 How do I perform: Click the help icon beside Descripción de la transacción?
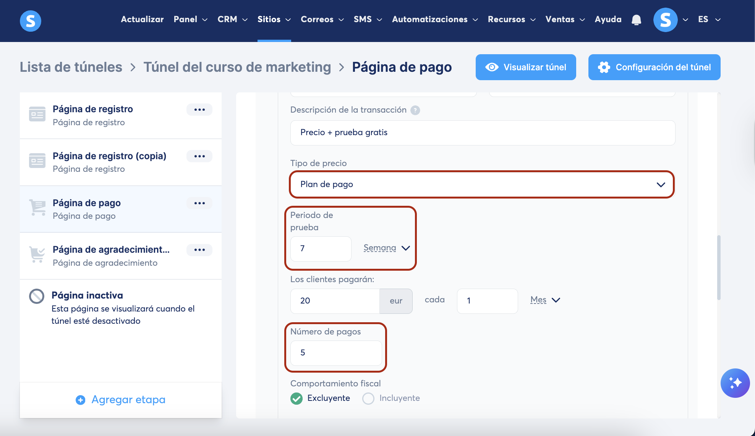[x=415, y=110]
